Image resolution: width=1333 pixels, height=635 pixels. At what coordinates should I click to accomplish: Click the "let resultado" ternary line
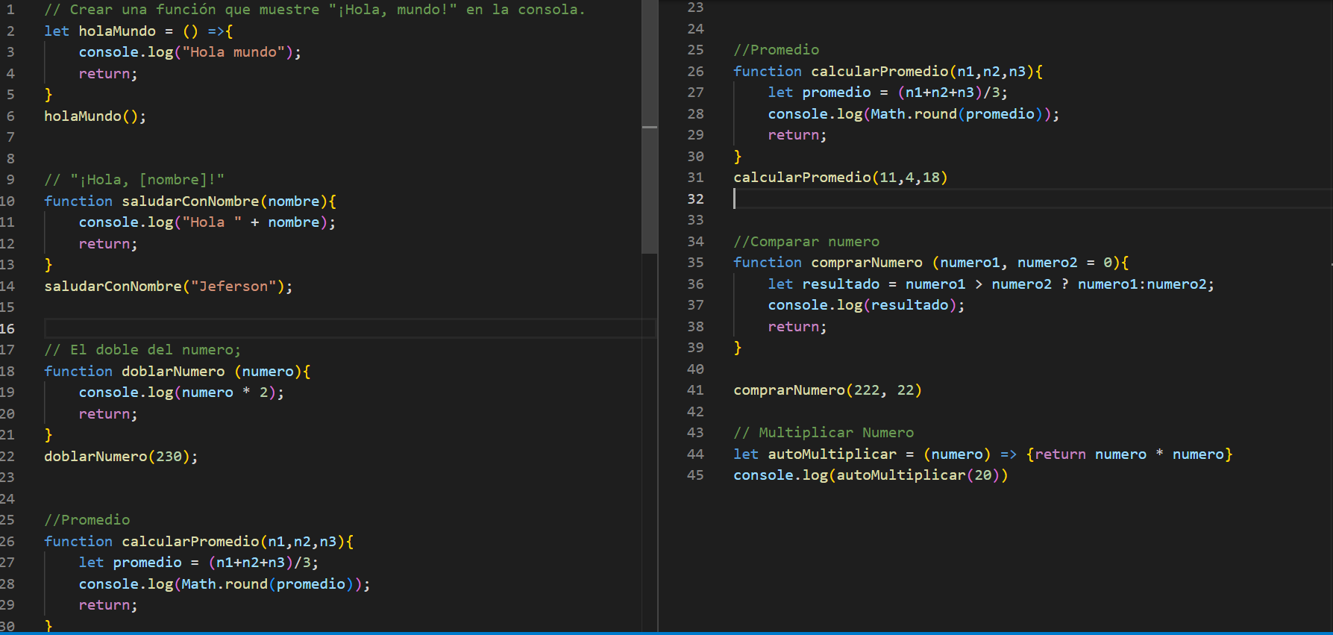pos(991,284)
